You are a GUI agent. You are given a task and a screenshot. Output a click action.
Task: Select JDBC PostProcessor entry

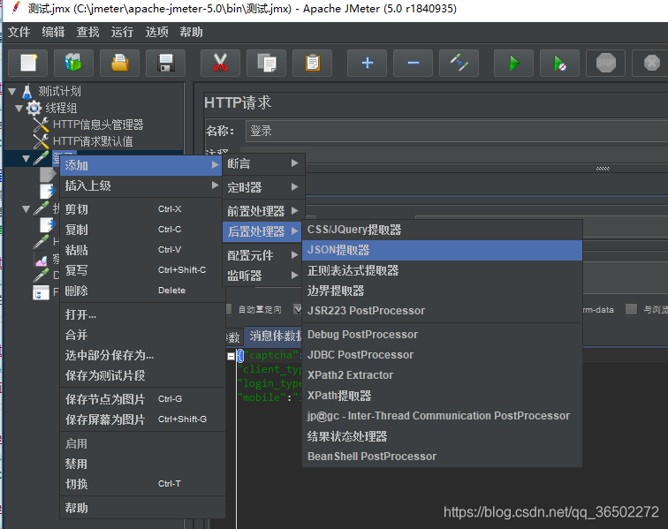click(442, 355)
